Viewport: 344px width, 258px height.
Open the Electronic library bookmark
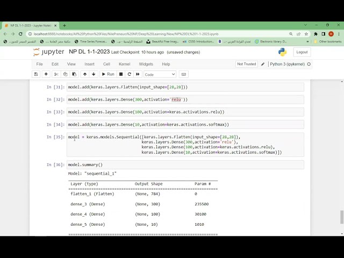click(x=271, y=41)
